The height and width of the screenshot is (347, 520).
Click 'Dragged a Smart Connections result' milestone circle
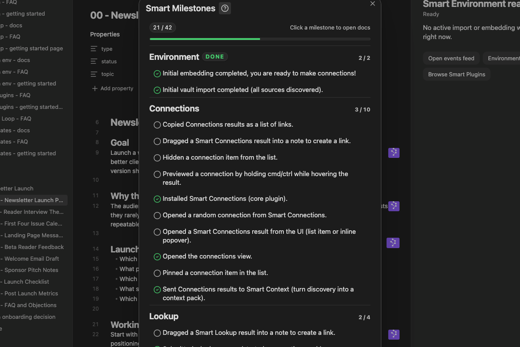coord(157,141)
